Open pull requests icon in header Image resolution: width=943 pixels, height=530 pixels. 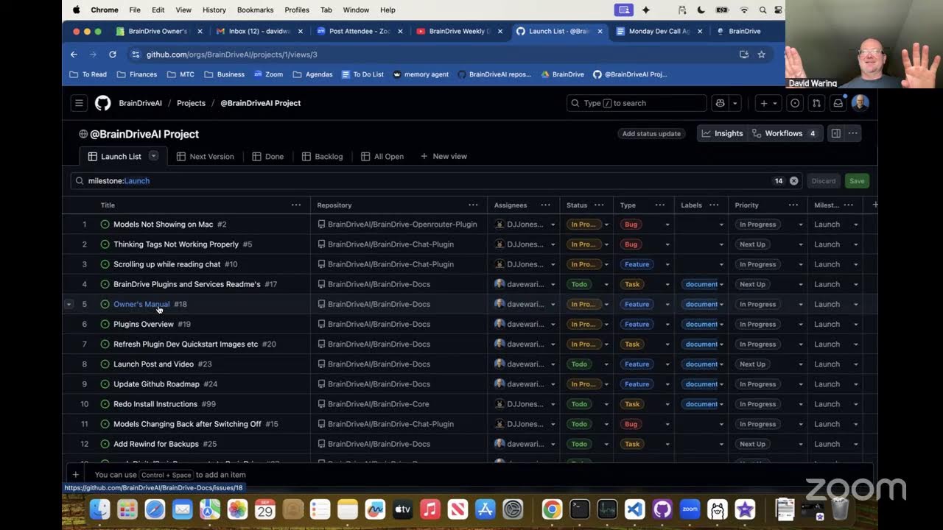816,103
